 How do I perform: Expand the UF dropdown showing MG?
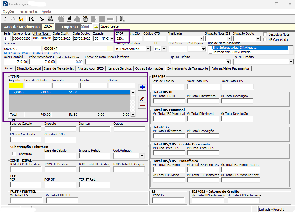164,49
